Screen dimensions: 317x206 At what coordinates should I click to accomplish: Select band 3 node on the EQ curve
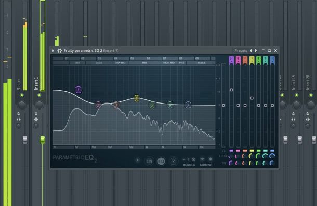tap(116, 105)
